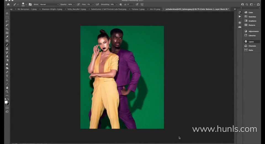Screen dimensions: 265x144
Task: Click the background color swatch
Action: [8, 104]
